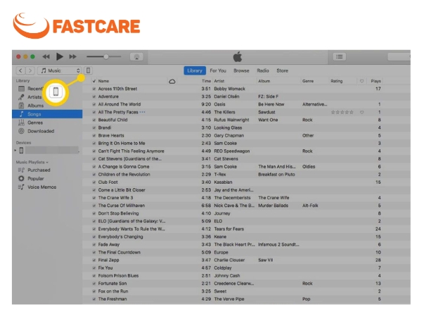Click the artist Tears for Fears
The width and height of the screenshot is (422, 317).
(229, 229)
